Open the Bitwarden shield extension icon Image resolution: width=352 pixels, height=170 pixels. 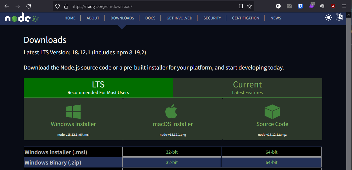point(300,6)
